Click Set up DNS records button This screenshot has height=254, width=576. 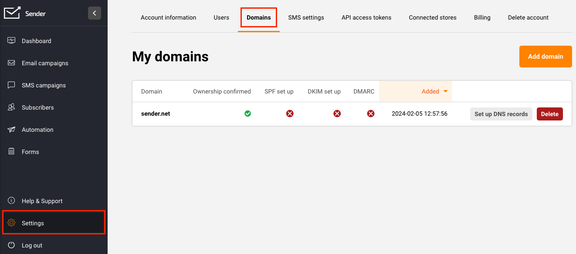click(x=501, y=114)
